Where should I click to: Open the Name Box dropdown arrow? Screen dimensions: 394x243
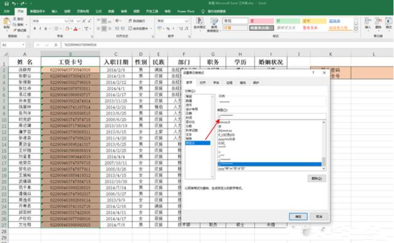tap(23, 45)
